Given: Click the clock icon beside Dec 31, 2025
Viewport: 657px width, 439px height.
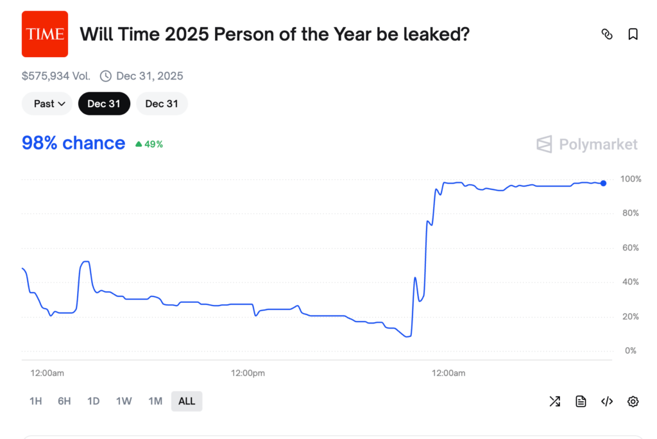Looking at the screenshot, I should click(x=105, y=76).
